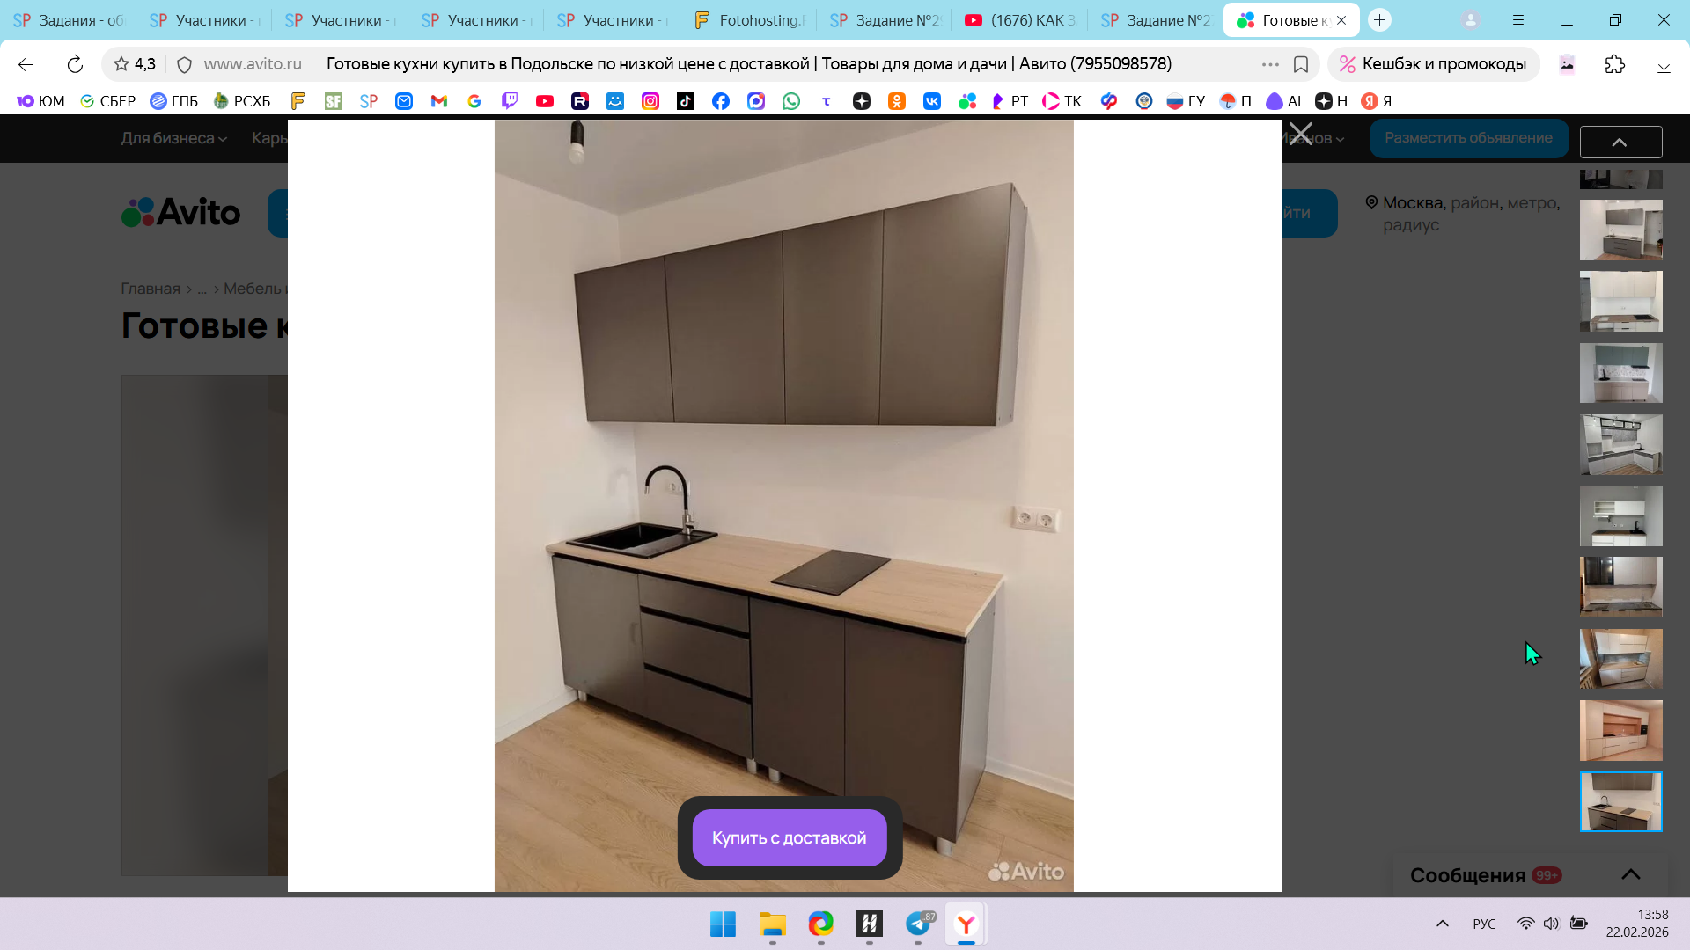The height and width of the screenshot is (950, 1690).
Task: Select the orange kitchen thumbnail
Action: point(1620,730)
